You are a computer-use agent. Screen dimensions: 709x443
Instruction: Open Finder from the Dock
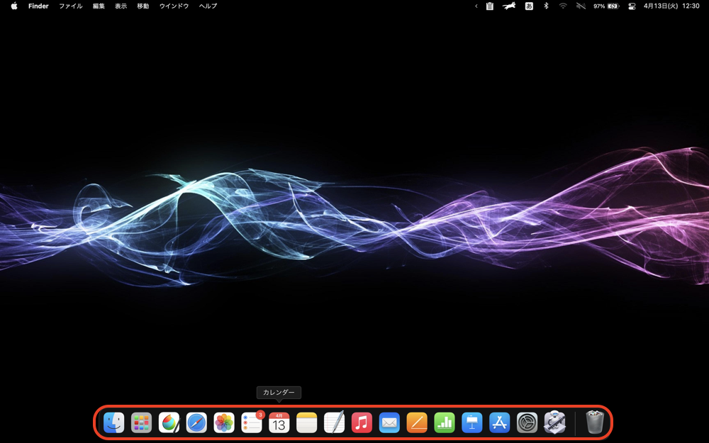(x=113, y=422)
